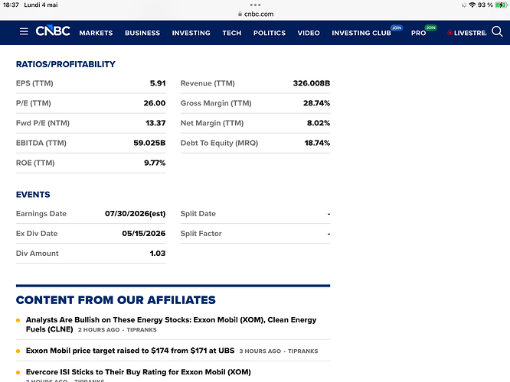
Task: Tap the cnbc.com address bar
Action: (x=255, y=14)
